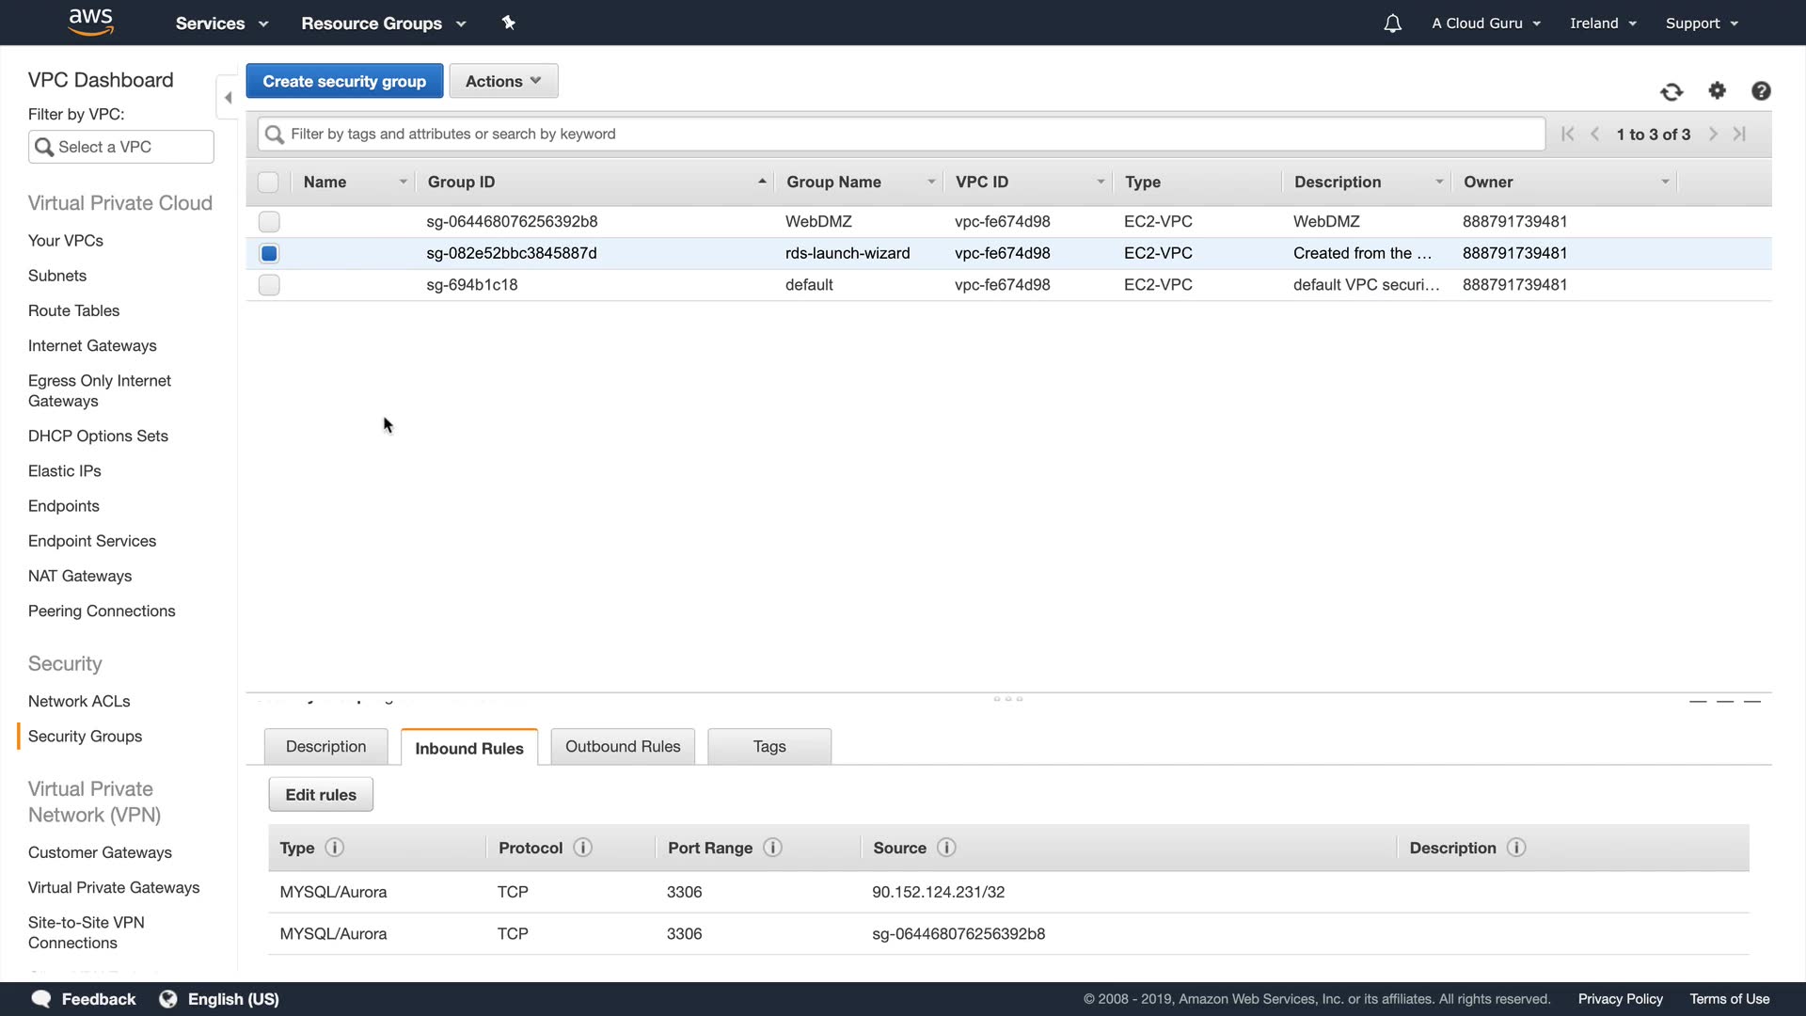Click the info icon beside Source

(x=946, y=848)
